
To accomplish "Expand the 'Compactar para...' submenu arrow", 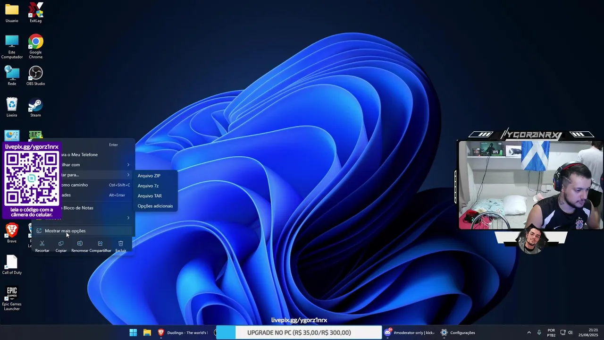I will pyautogui.click(x=128, y=175).
